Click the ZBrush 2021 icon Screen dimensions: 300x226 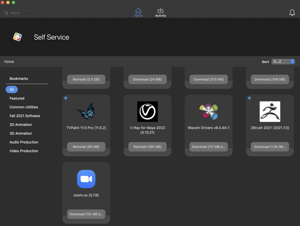tap(270, 112)
